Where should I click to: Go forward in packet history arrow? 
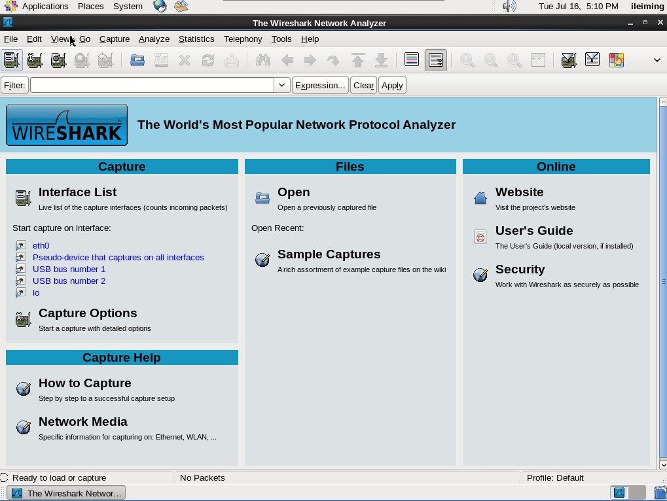point(310,60)
